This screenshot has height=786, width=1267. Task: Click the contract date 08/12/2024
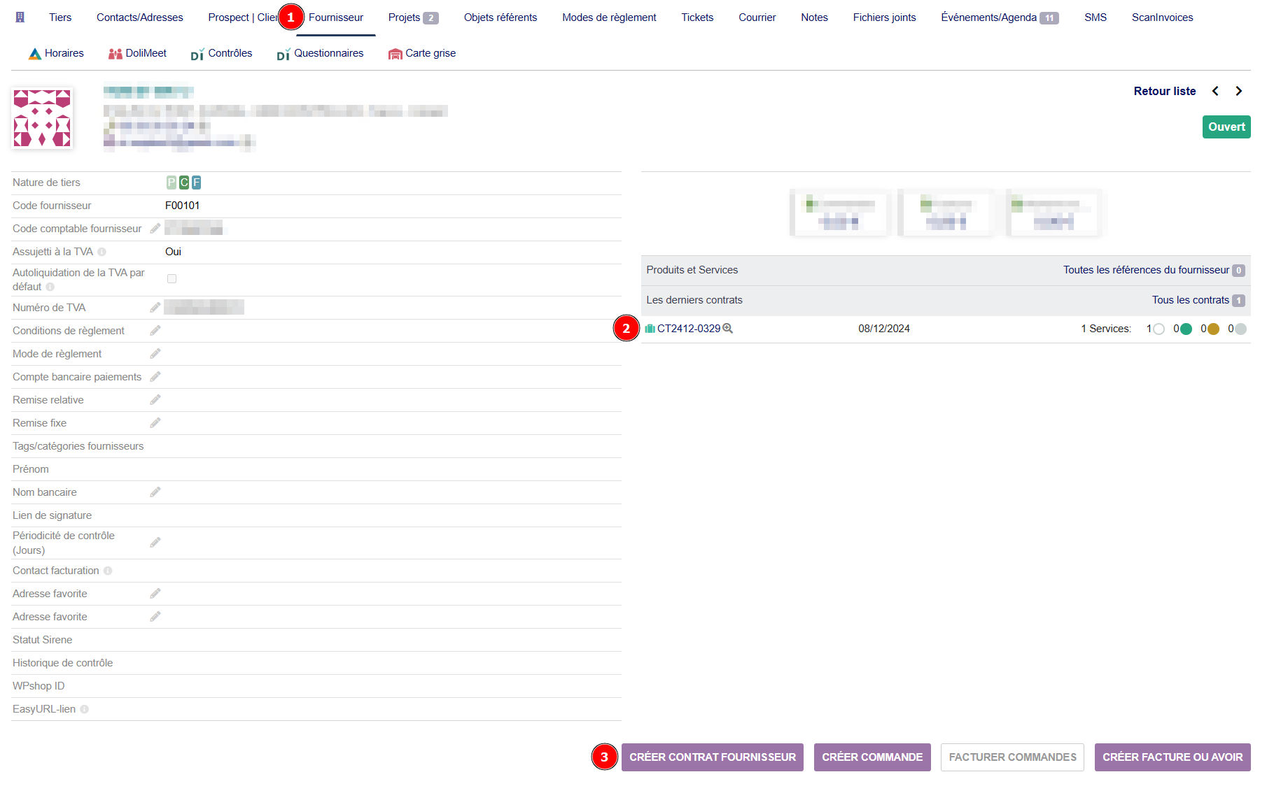pos(884,329)
